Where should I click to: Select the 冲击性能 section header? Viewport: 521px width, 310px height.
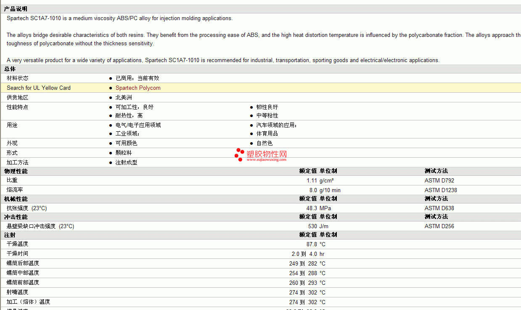point(16,217)
